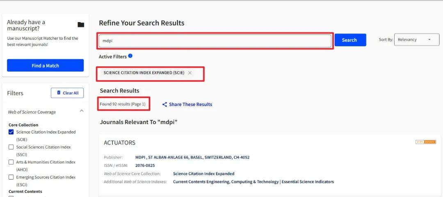Click the Open Access badge on ACTUATORS
This screenshot has width=443, height=197.
tap(425, 142)
